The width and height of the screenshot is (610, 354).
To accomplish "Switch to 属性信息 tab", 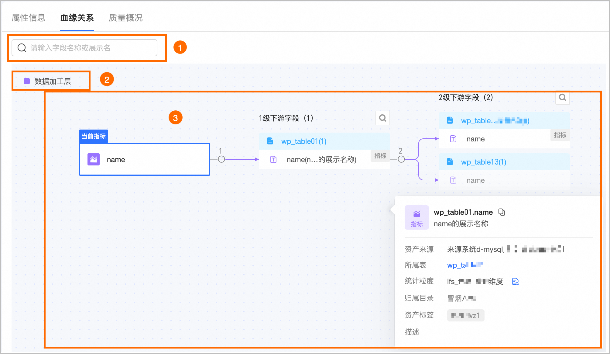I will (x=28, y=18).
